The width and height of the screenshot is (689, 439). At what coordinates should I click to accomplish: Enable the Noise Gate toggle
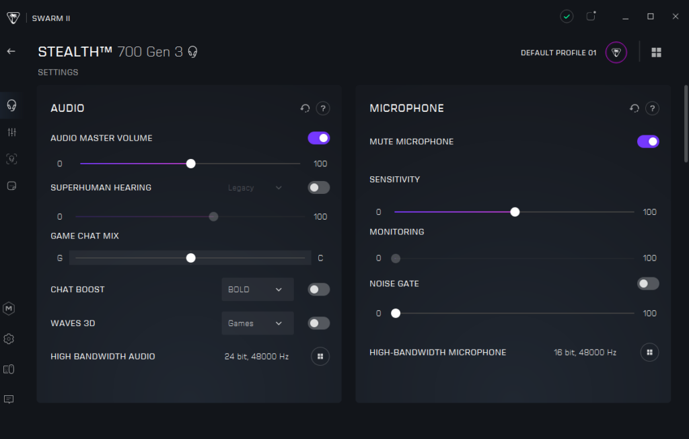[648, 283]
